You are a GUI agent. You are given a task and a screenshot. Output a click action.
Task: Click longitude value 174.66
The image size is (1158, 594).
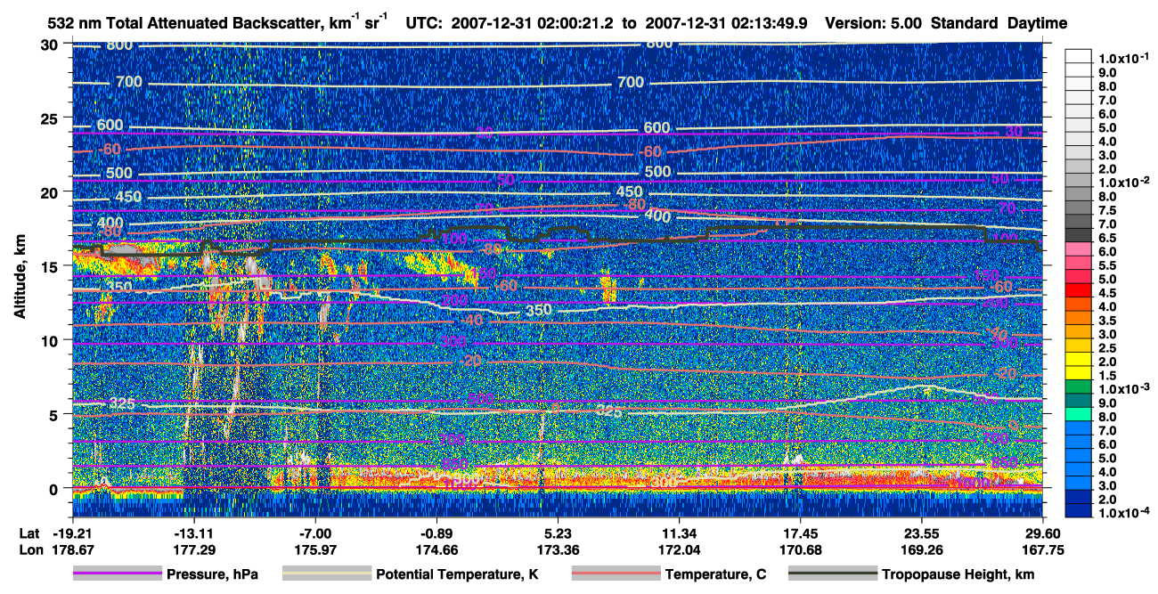tap(436, 549)
